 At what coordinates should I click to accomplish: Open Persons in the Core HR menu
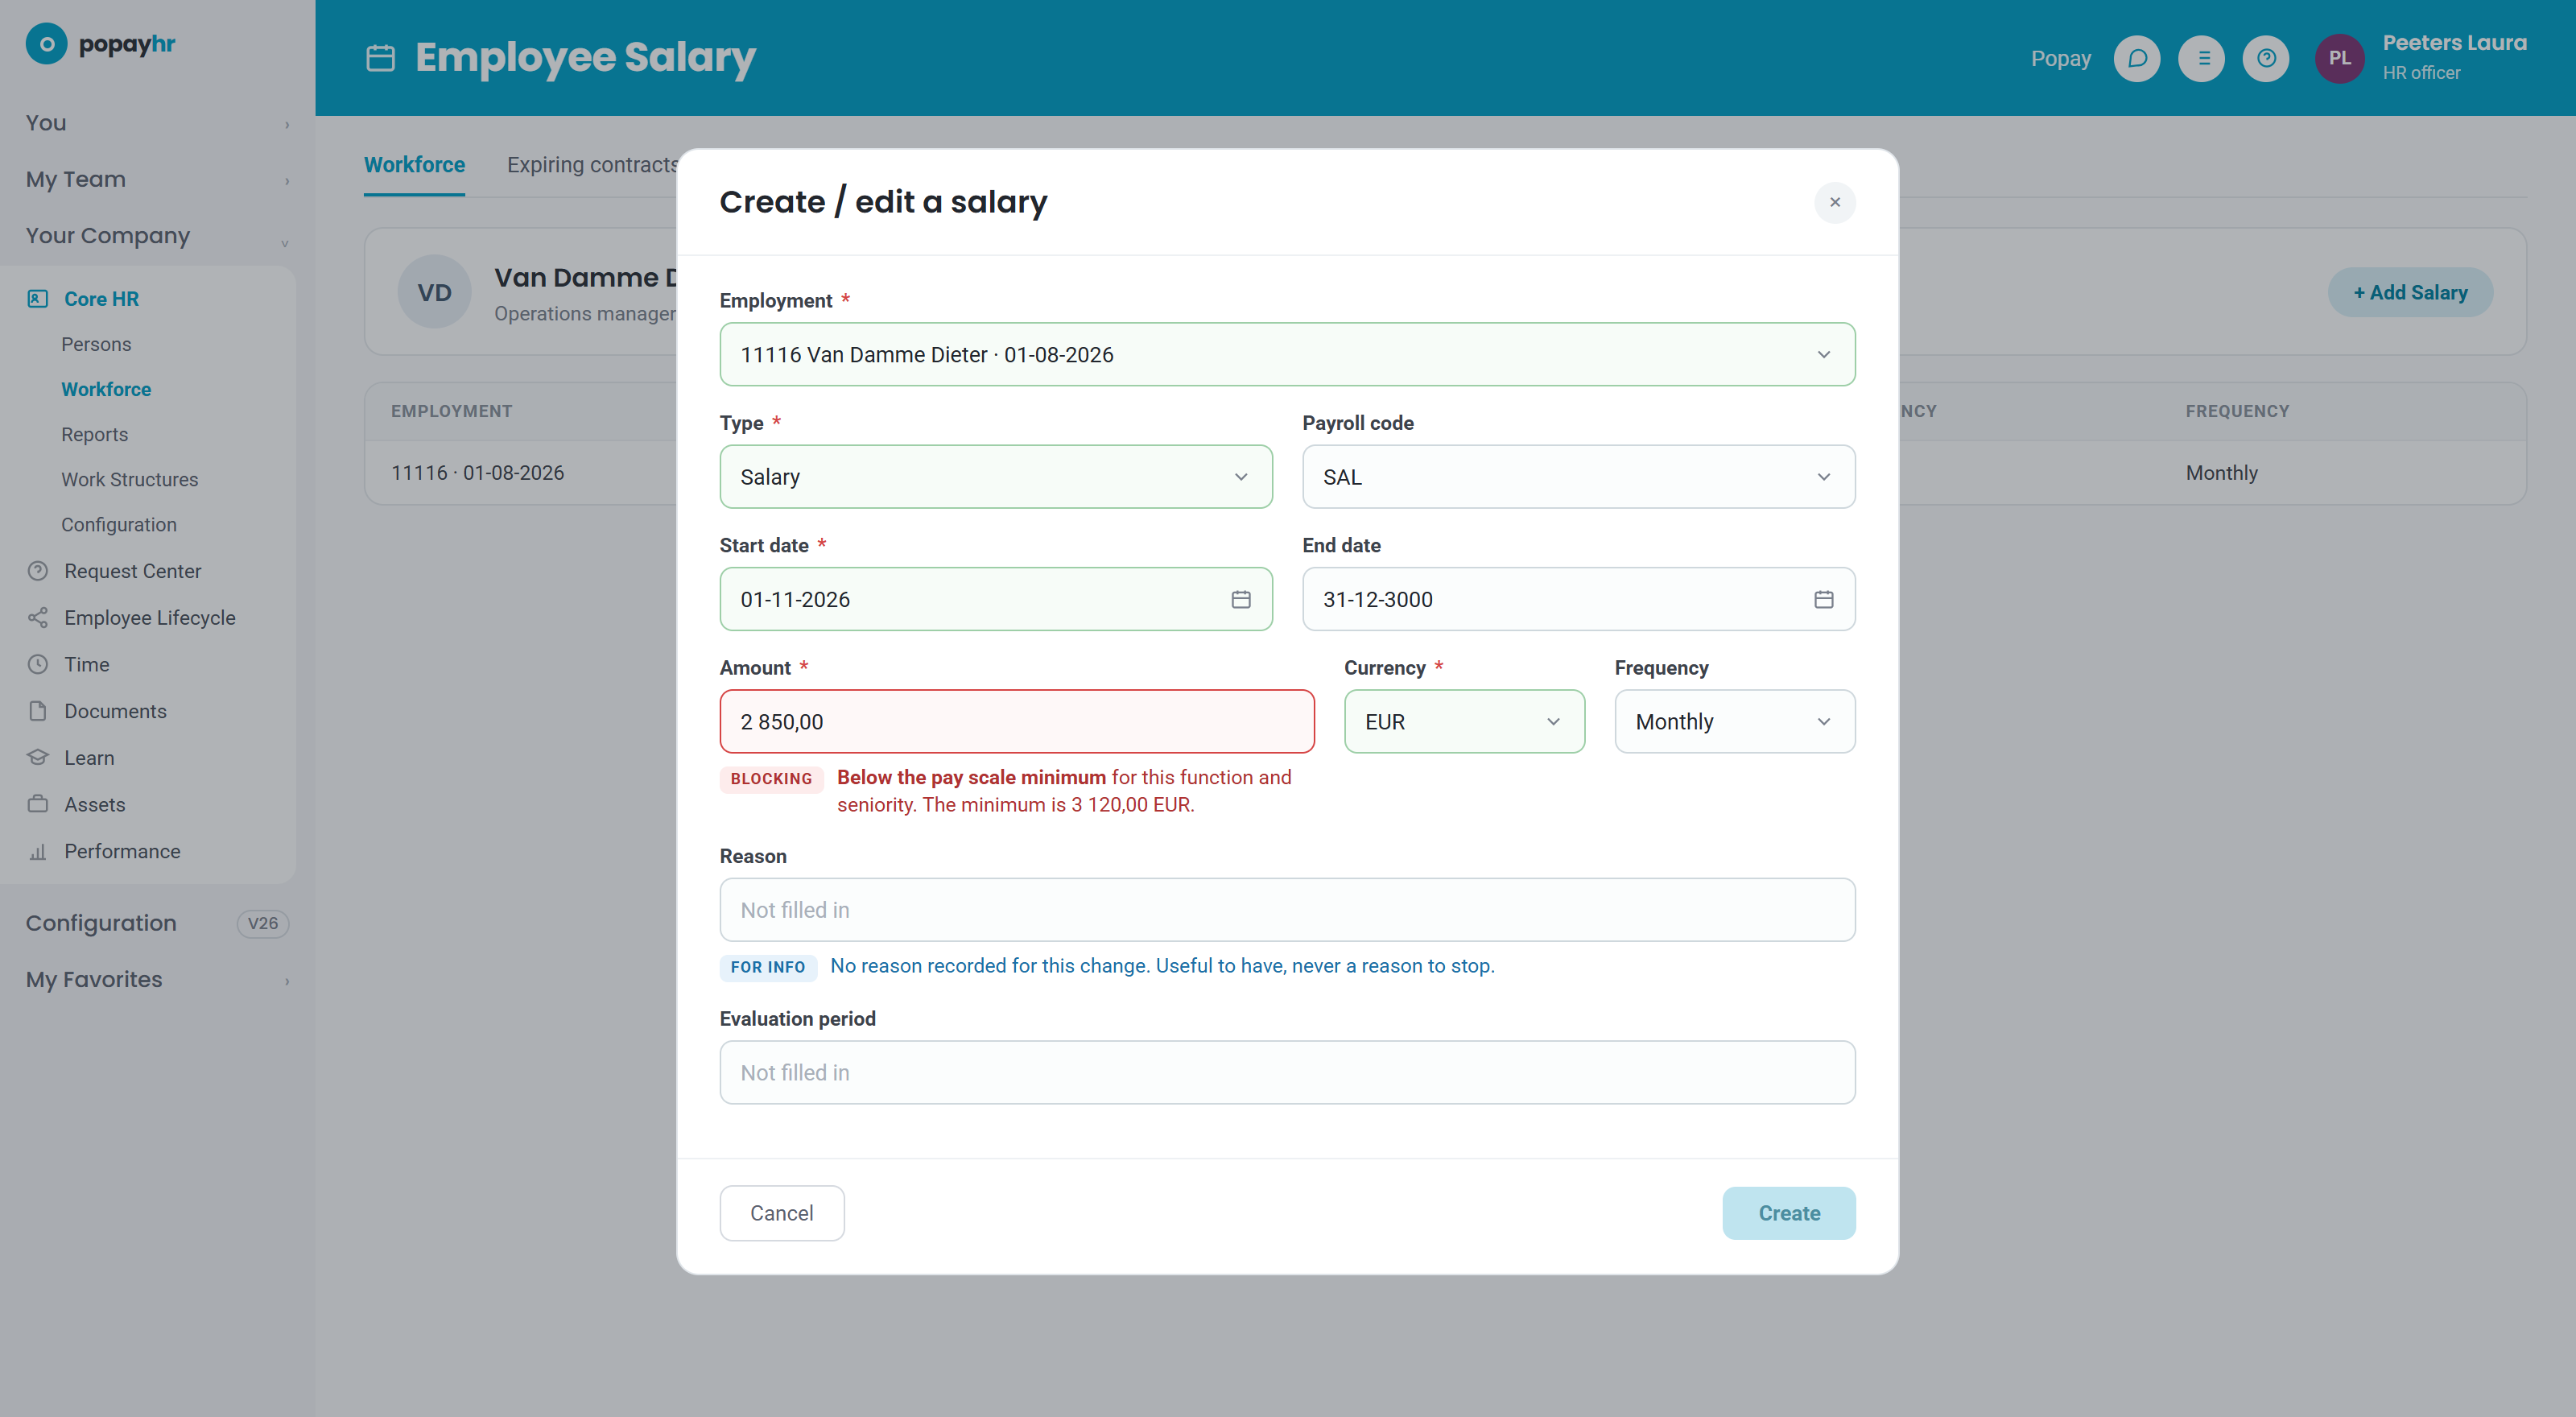[96, 344]
